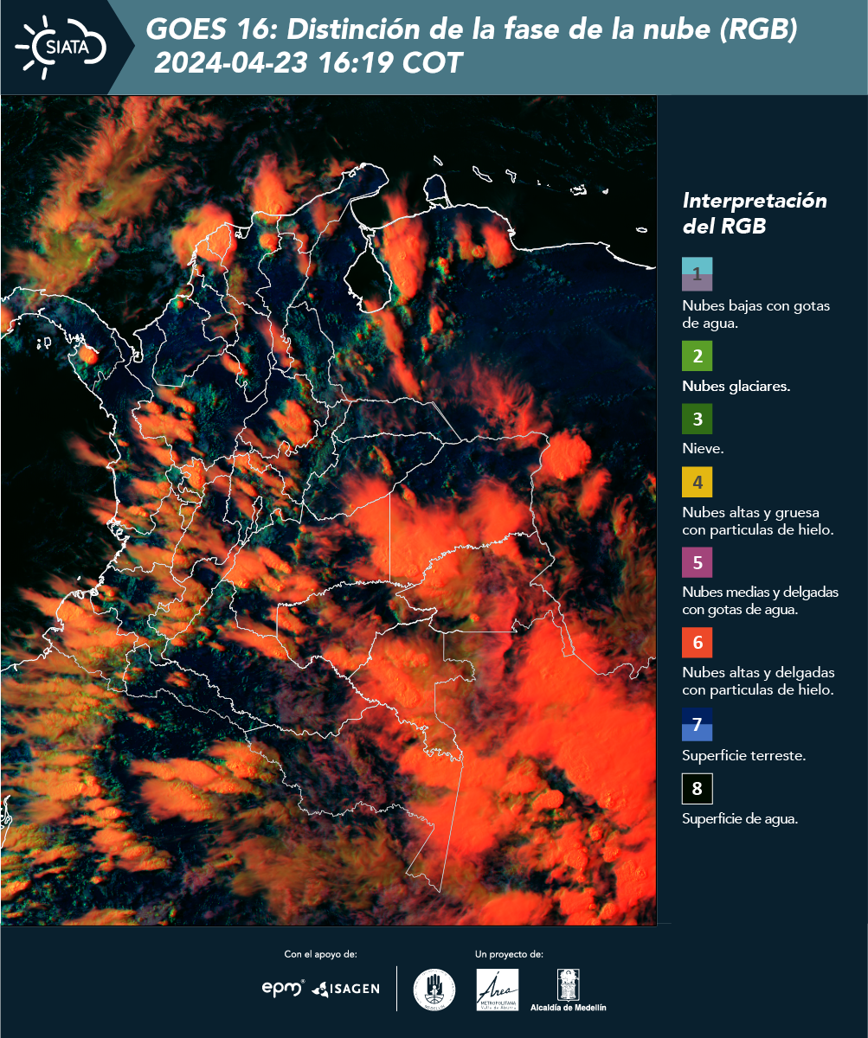
Task: Click the caption 'Un proyecto de:'
Action: pos(509,954)
